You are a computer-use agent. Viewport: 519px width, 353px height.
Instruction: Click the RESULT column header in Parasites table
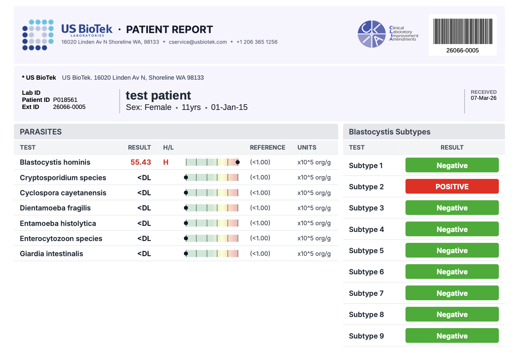[139, 148]
